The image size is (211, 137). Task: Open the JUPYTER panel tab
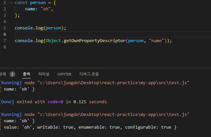[x=64, y=74]
